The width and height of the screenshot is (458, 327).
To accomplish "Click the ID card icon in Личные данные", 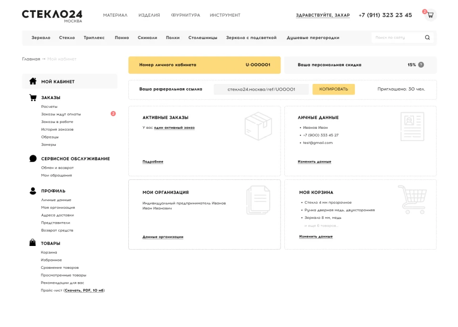I will click(x=412, y=126).
